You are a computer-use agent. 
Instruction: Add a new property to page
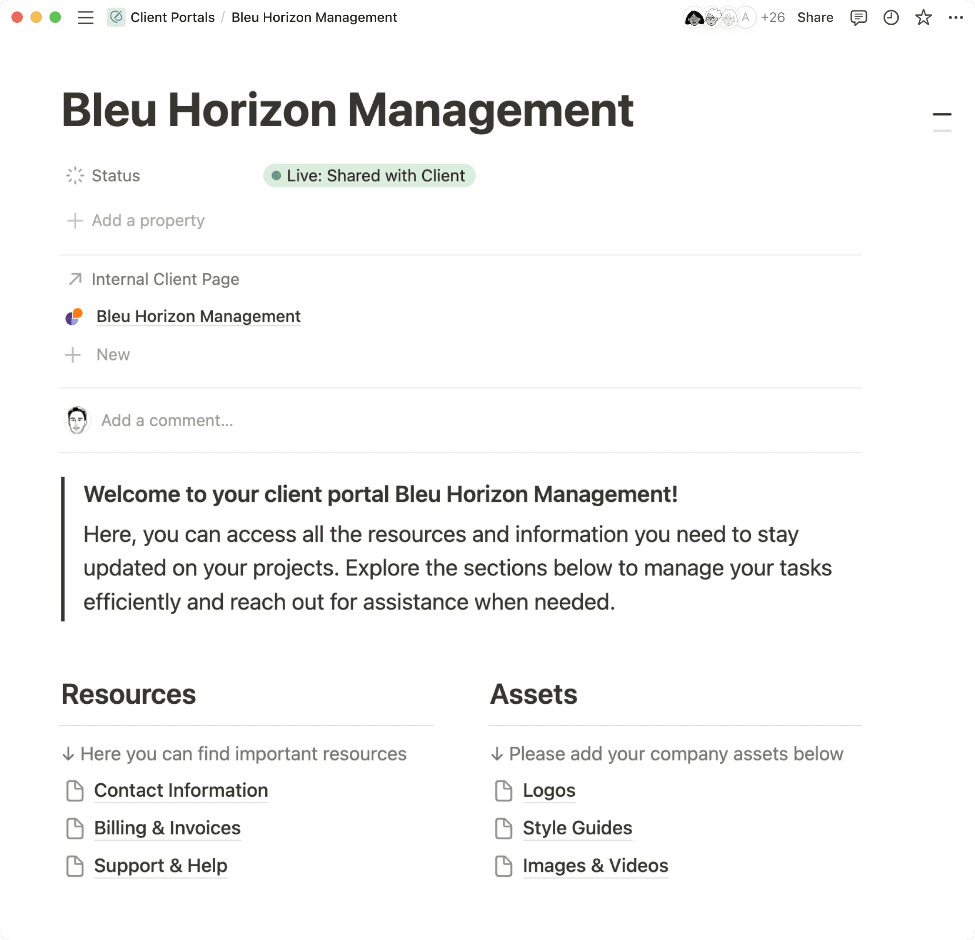[x=148, y=220]
